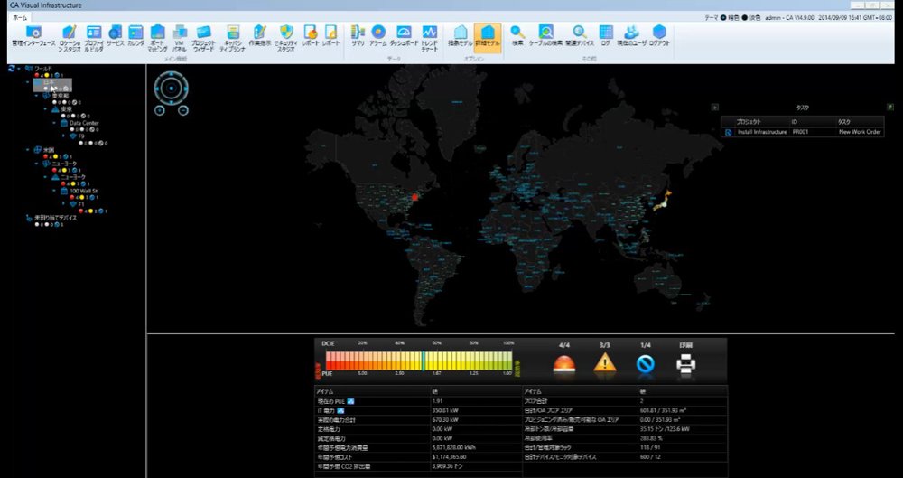
Task: Open キャパシティプランナ capacity planner
Action: pos(233,39)
